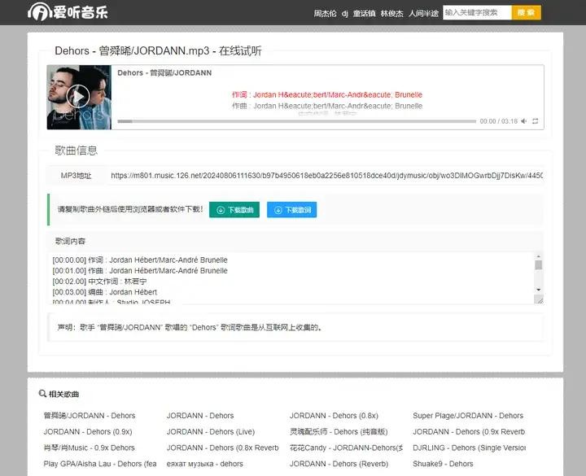586x476 pixels.
Task: Mute the player volume speaker icon
Action: pos(524,121)
